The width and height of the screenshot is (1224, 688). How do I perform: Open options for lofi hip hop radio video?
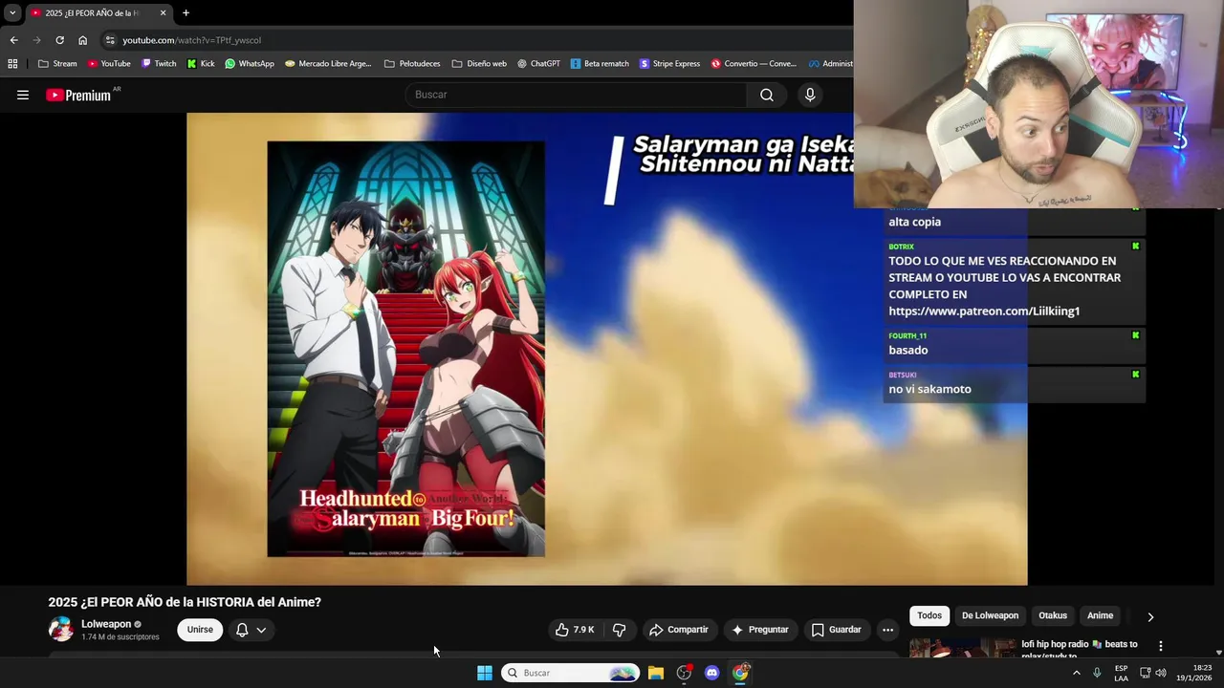(x=1160, y=646)
